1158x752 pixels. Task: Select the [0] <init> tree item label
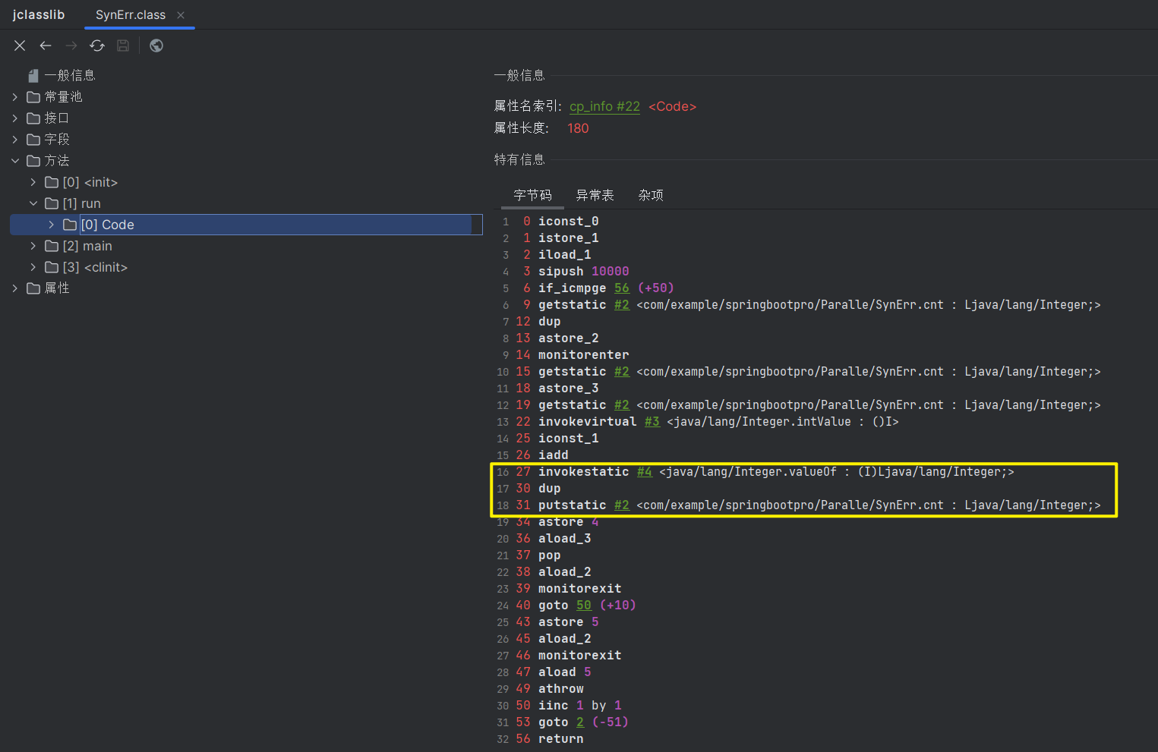pos(90,182)
